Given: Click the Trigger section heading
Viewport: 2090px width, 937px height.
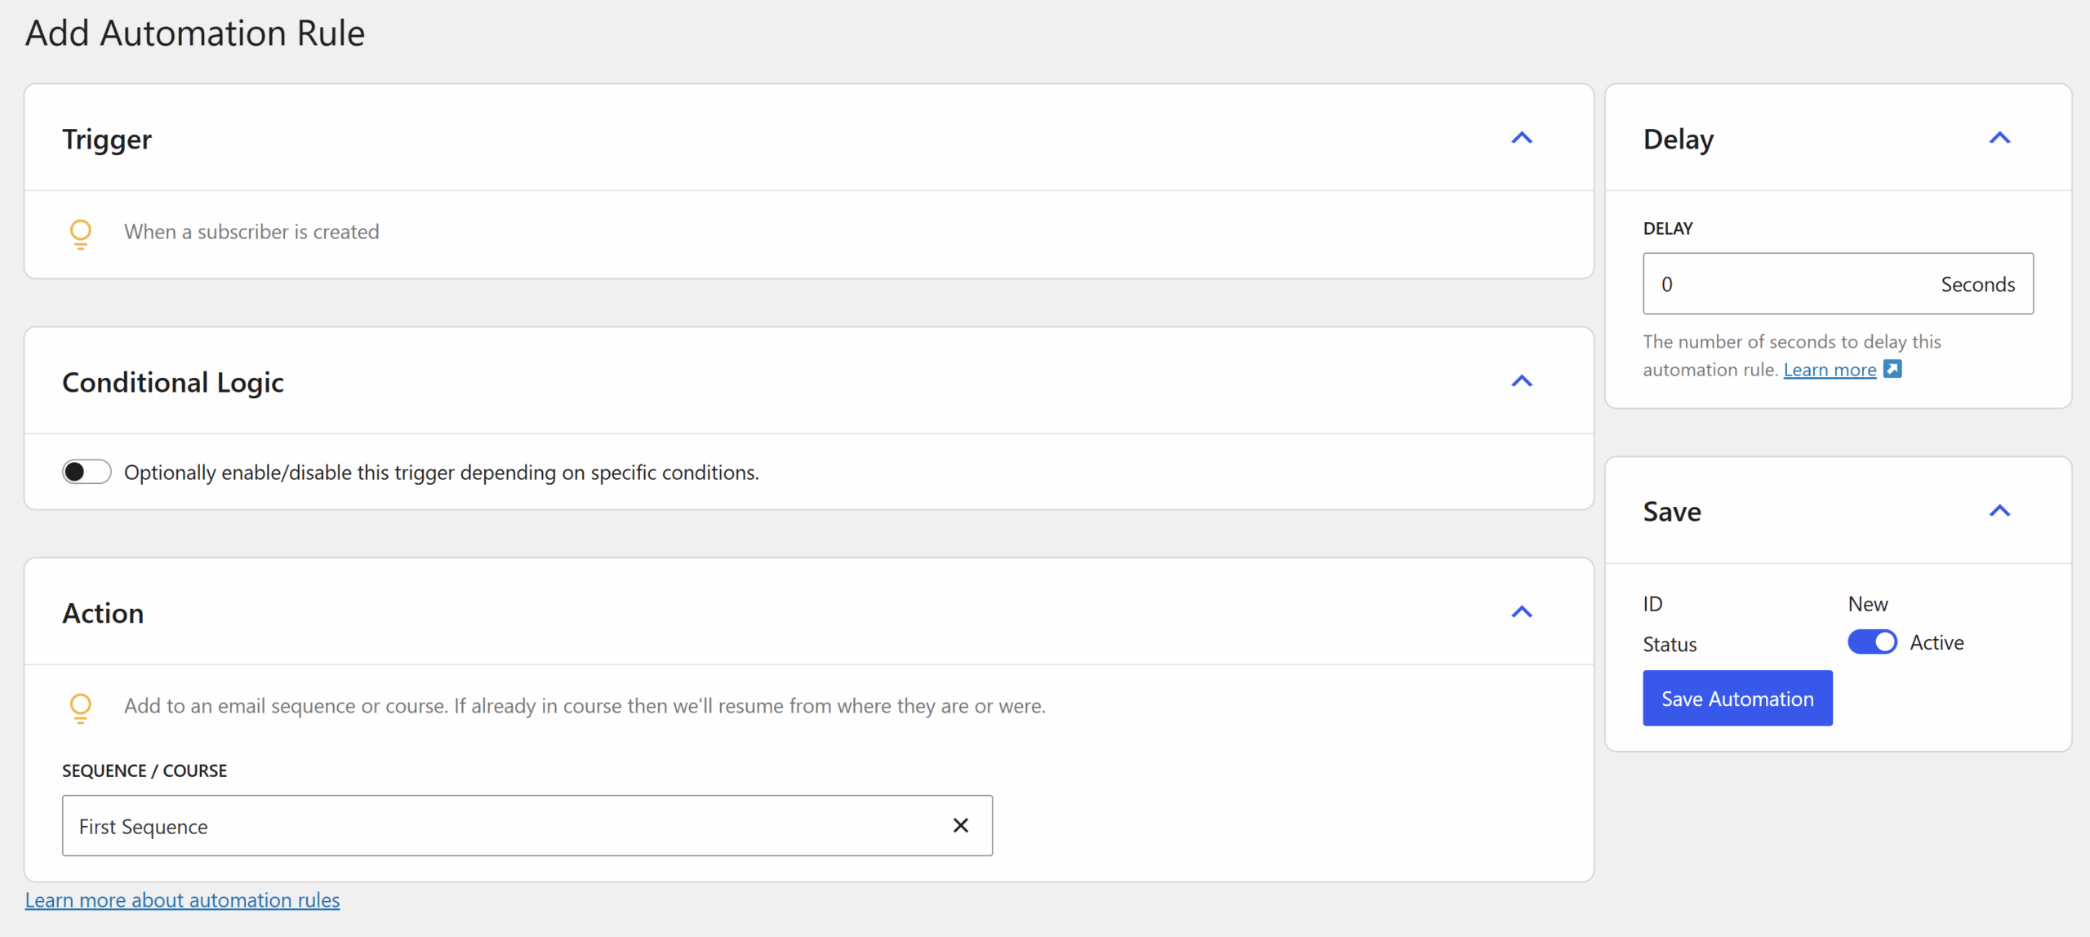Looking at the screenshot, I should [107, 139].
